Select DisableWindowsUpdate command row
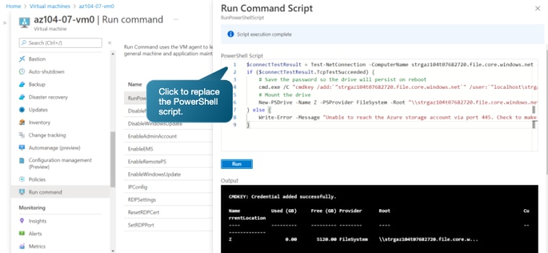Viewport: 548px width, 253px height. click(169, 124)
